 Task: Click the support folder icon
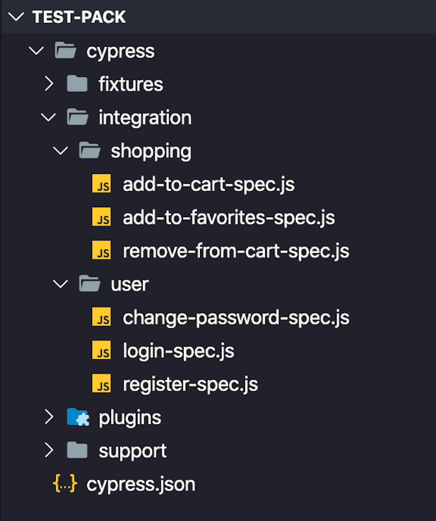coord(77,450)
